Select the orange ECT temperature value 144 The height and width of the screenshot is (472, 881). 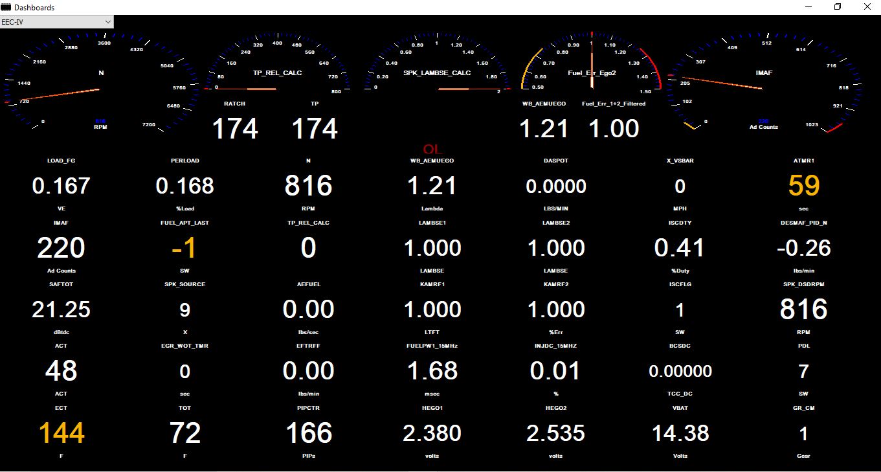[x=61, y=433]
